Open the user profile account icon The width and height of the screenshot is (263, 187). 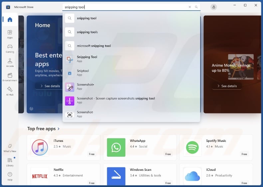(213, 7)
